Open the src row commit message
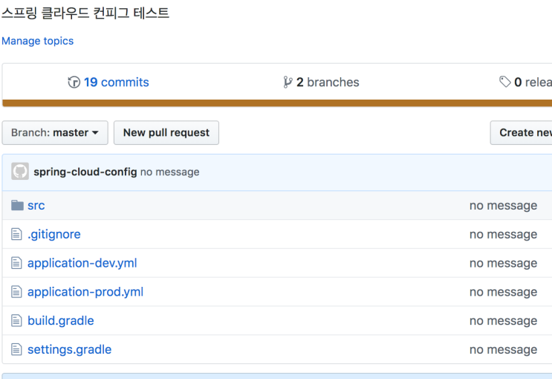 click(504, 205)
